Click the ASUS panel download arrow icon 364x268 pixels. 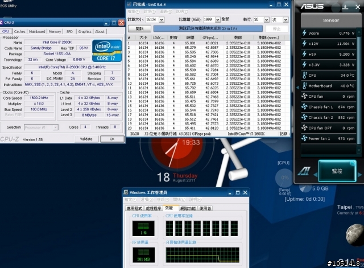(x=345, y=7)
